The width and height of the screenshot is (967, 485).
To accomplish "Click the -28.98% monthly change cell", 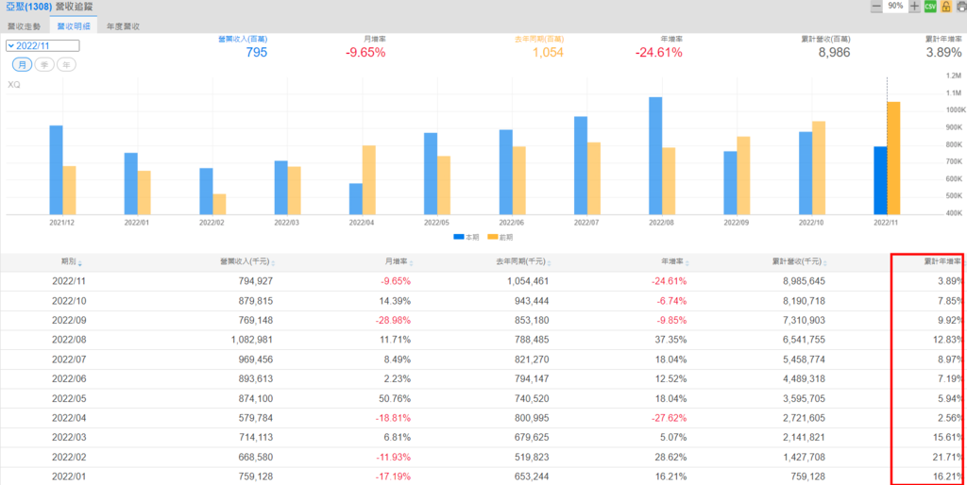I will [x=395, y=321].
